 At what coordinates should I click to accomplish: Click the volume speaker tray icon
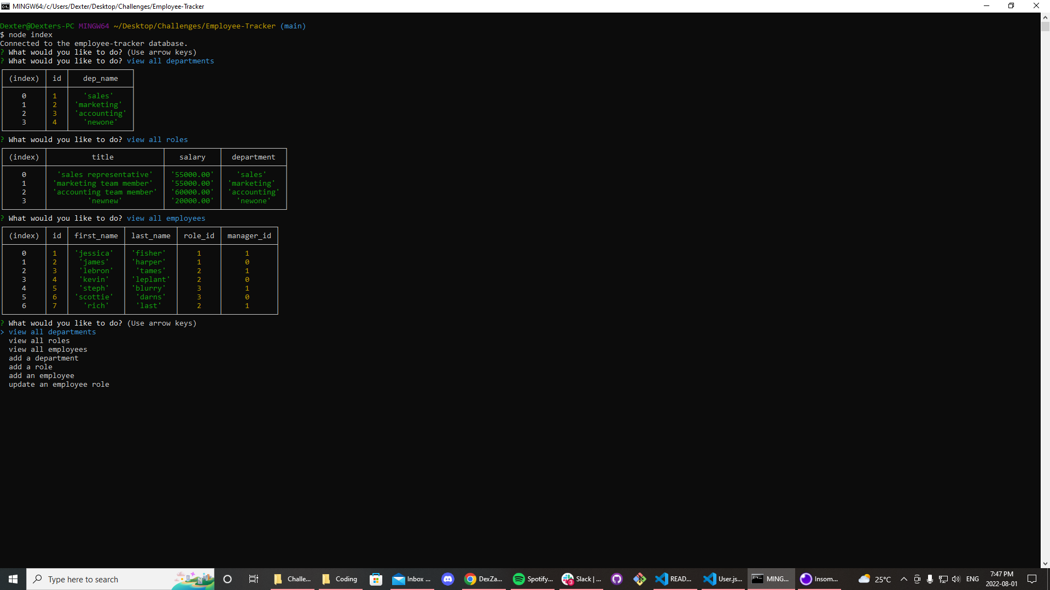956,579
